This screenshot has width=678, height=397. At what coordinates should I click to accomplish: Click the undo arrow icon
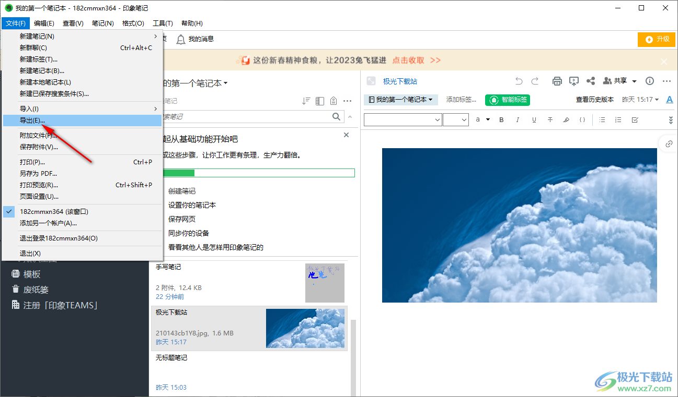point(519,81)
